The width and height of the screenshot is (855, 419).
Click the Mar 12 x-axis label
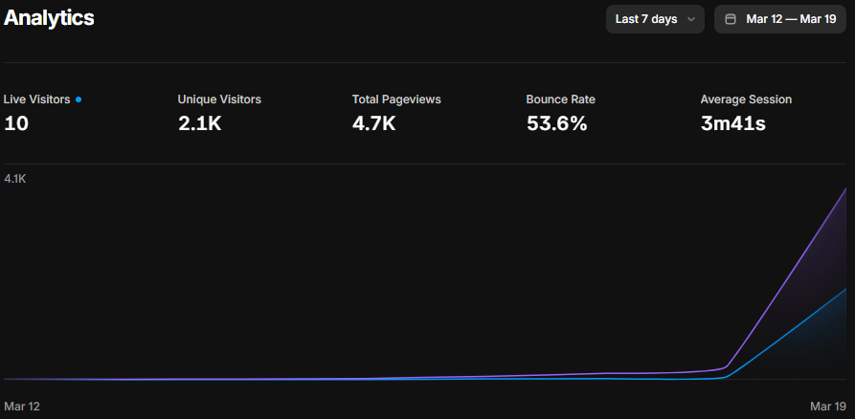[x=22, y=407]
